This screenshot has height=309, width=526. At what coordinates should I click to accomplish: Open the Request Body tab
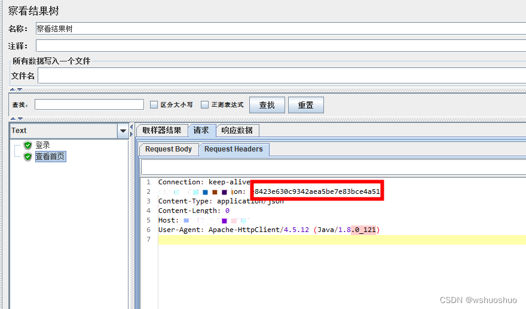coord(169,149)
